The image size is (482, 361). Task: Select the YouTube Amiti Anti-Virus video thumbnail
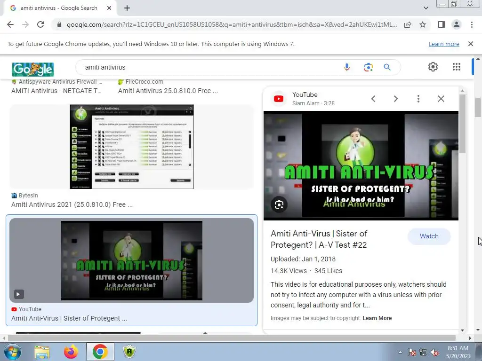132,260
